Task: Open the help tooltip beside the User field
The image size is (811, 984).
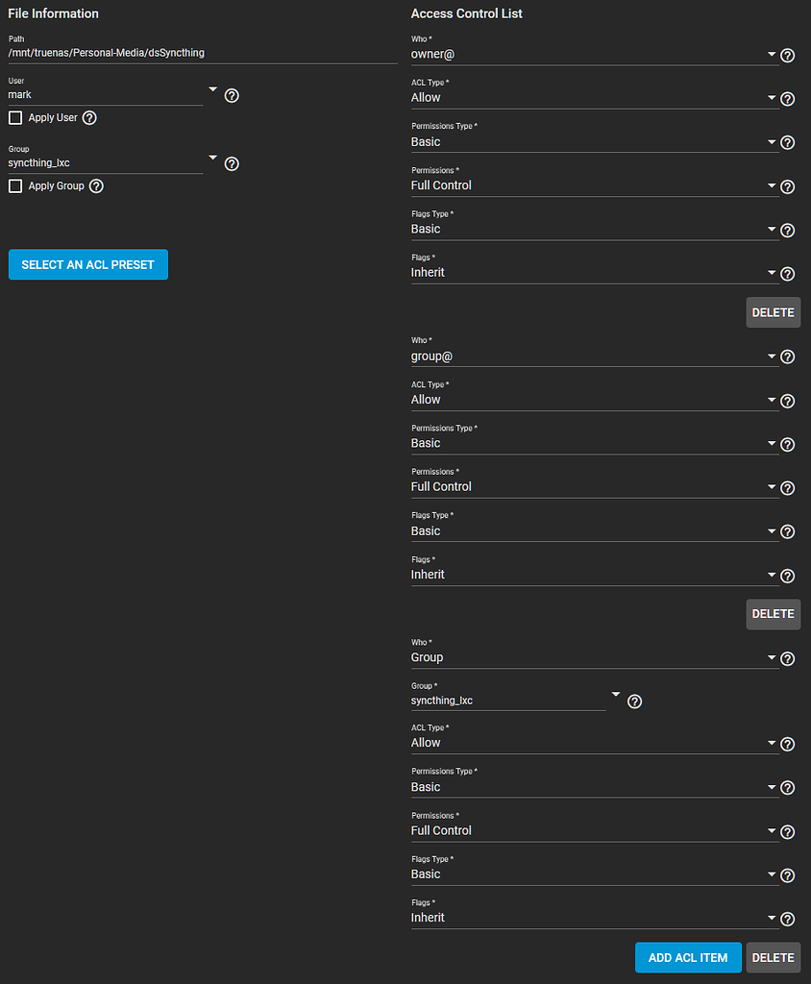Action: tap(231, 95)
